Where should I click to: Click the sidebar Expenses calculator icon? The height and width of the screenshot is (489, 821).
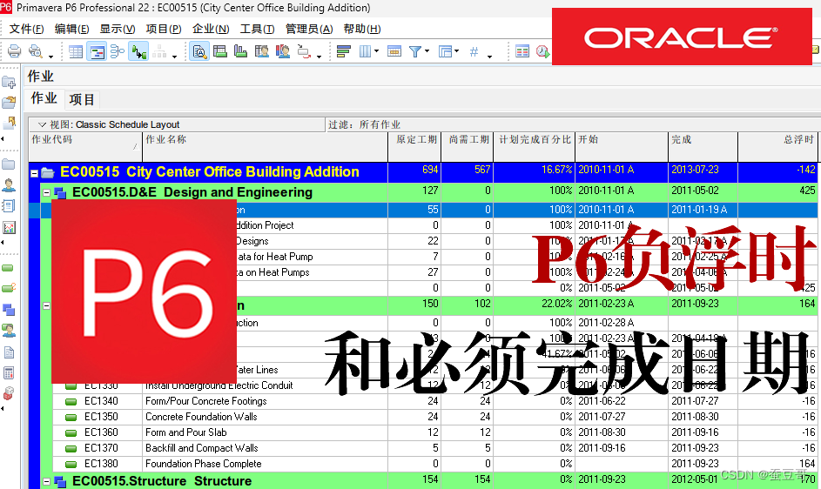tap(9, 372)
